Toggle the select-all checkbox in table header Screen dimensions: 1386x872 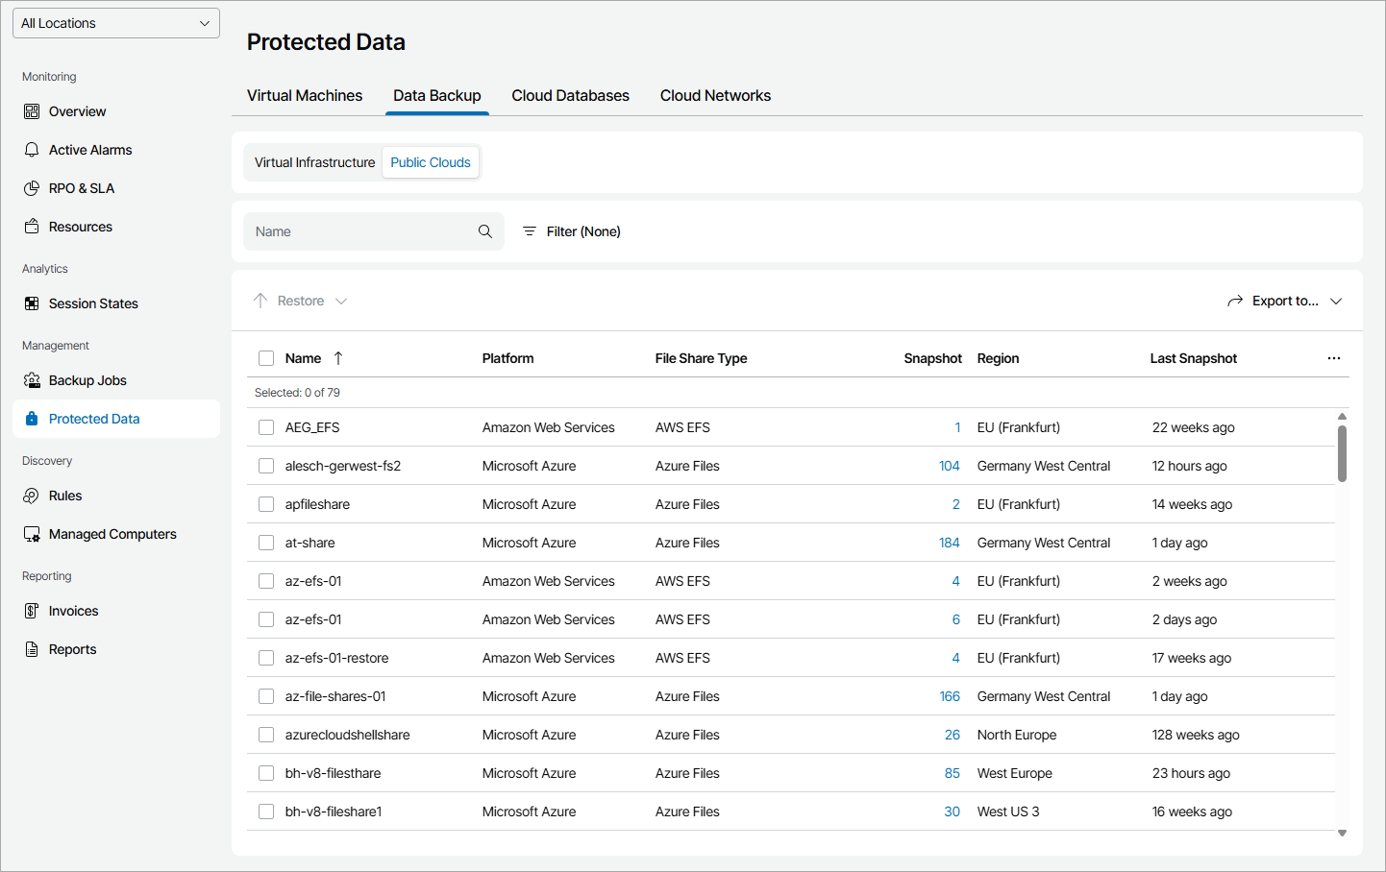tap(266, 358)
